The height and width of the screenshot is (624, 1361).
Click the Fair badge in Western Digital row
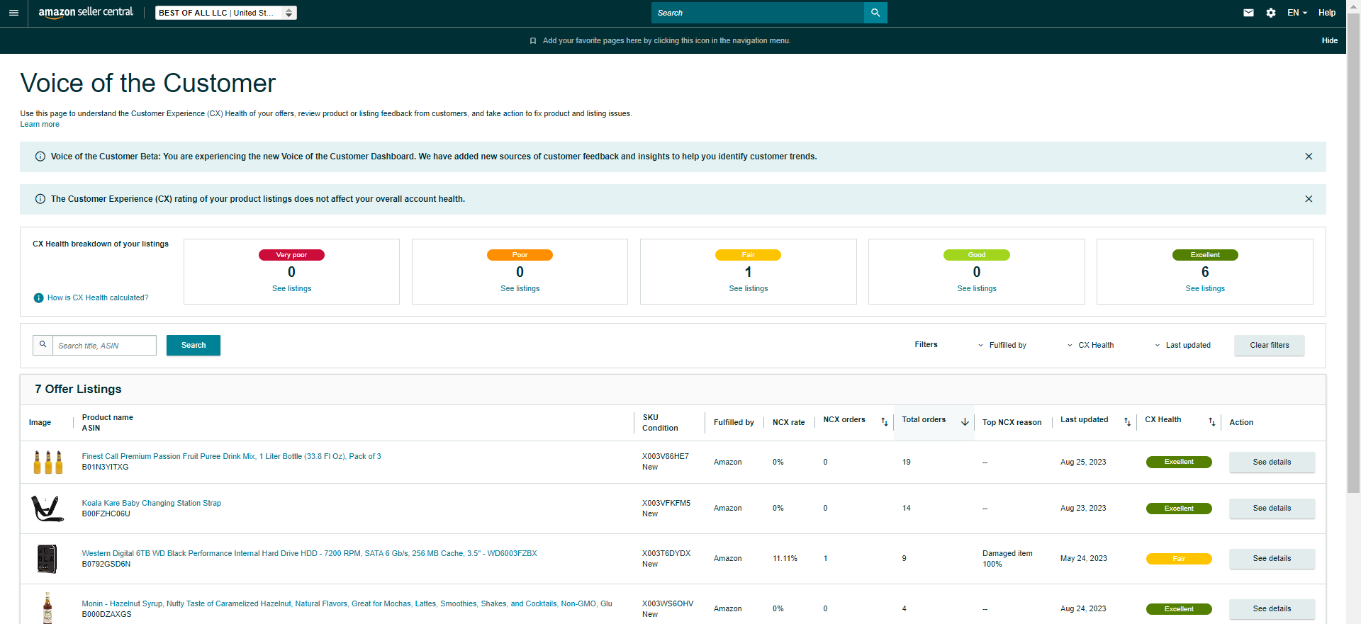[x=1178, y=559]
